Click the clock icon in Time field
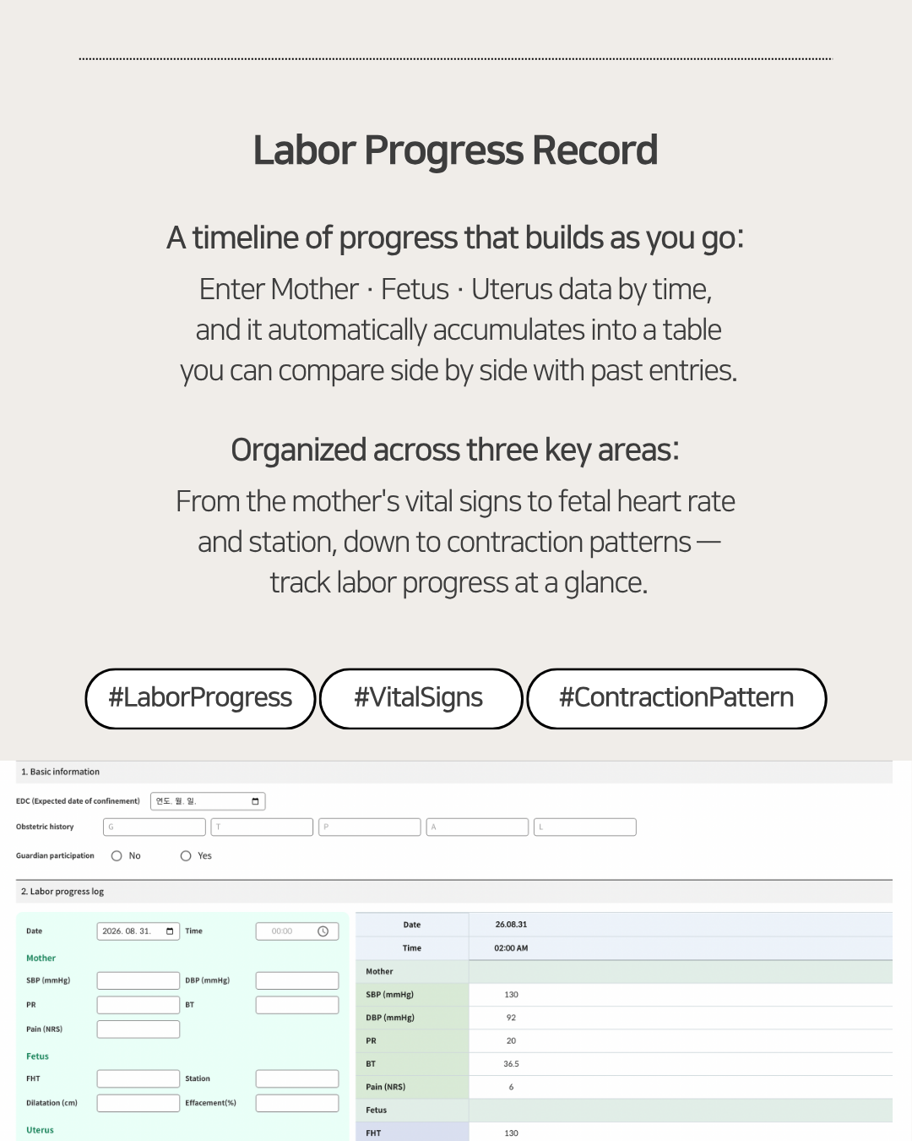 coord(323,931)
